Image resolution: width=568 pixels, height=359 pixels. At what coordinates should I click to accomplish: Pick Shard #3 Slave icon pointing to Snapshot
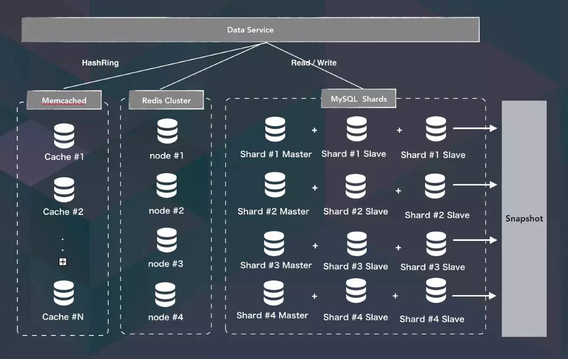click(436, 244)
